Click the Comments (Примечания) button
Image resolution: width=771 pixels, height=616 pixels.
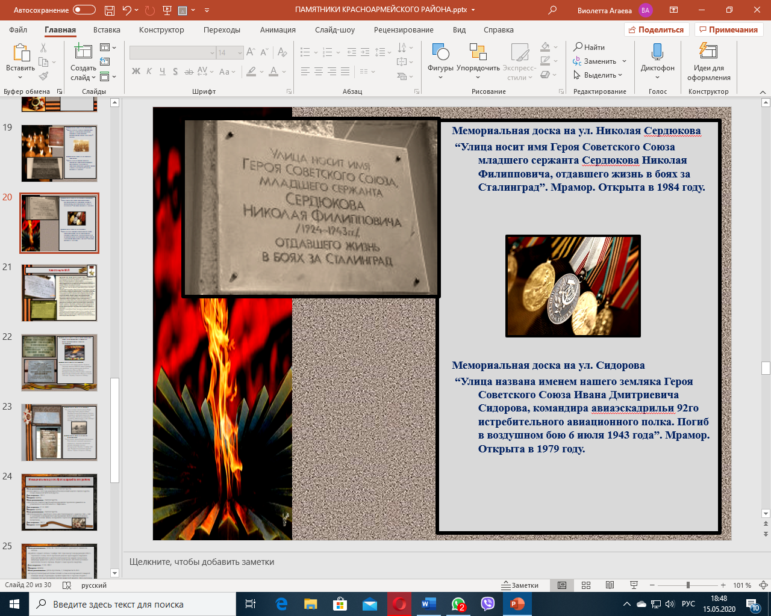pyautogui.click(x=728, y=29)
